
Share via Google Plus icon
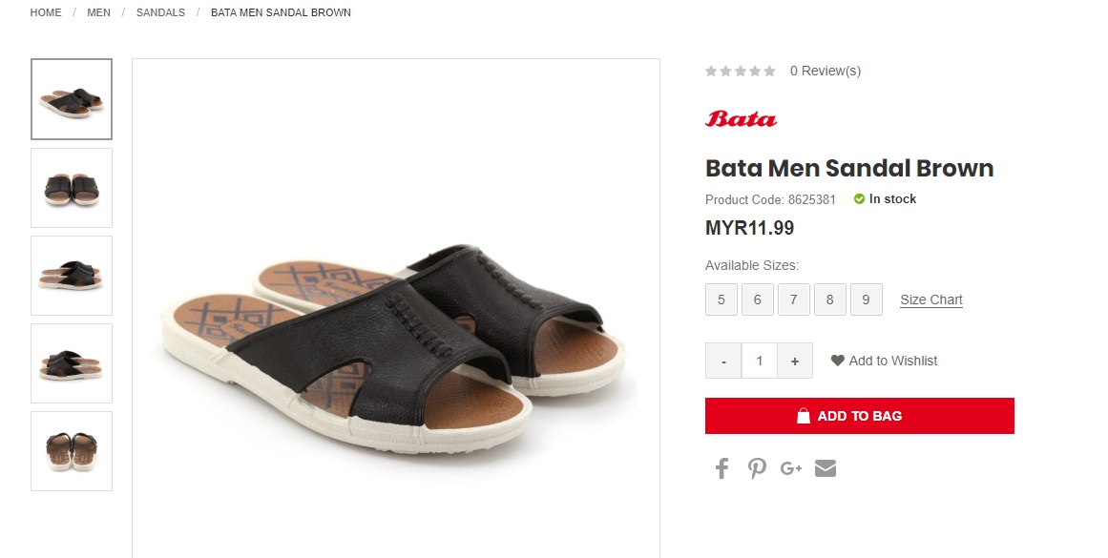click(791, 468)
